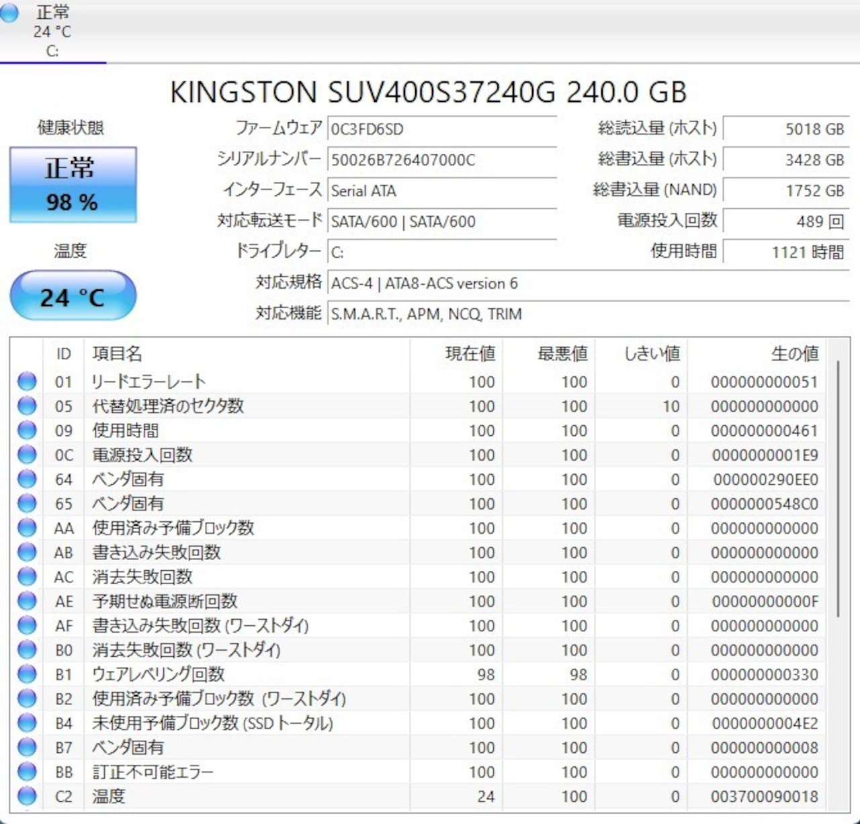Screen dimensions: 860x824
Task: Click the status icon for AA 使用済み予備ブロック数
Action: point(27,528)
